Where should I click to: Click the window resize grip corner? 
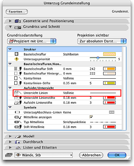tap(129, 158)
